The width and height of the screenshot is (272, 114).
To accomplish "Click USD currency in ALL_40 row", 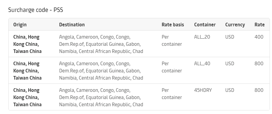I will (x=230, y=64).
